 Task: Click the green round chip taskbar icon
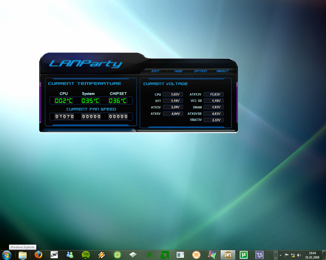[117, 255]
